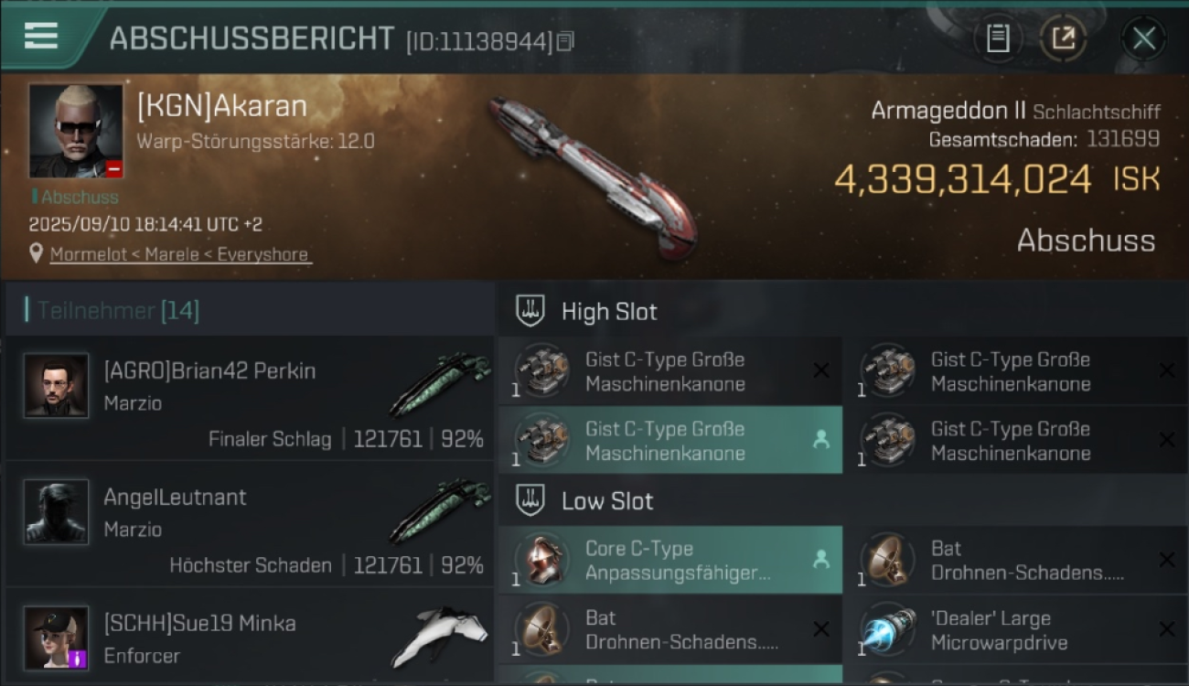Click the High Slot section shield icon

531,311
